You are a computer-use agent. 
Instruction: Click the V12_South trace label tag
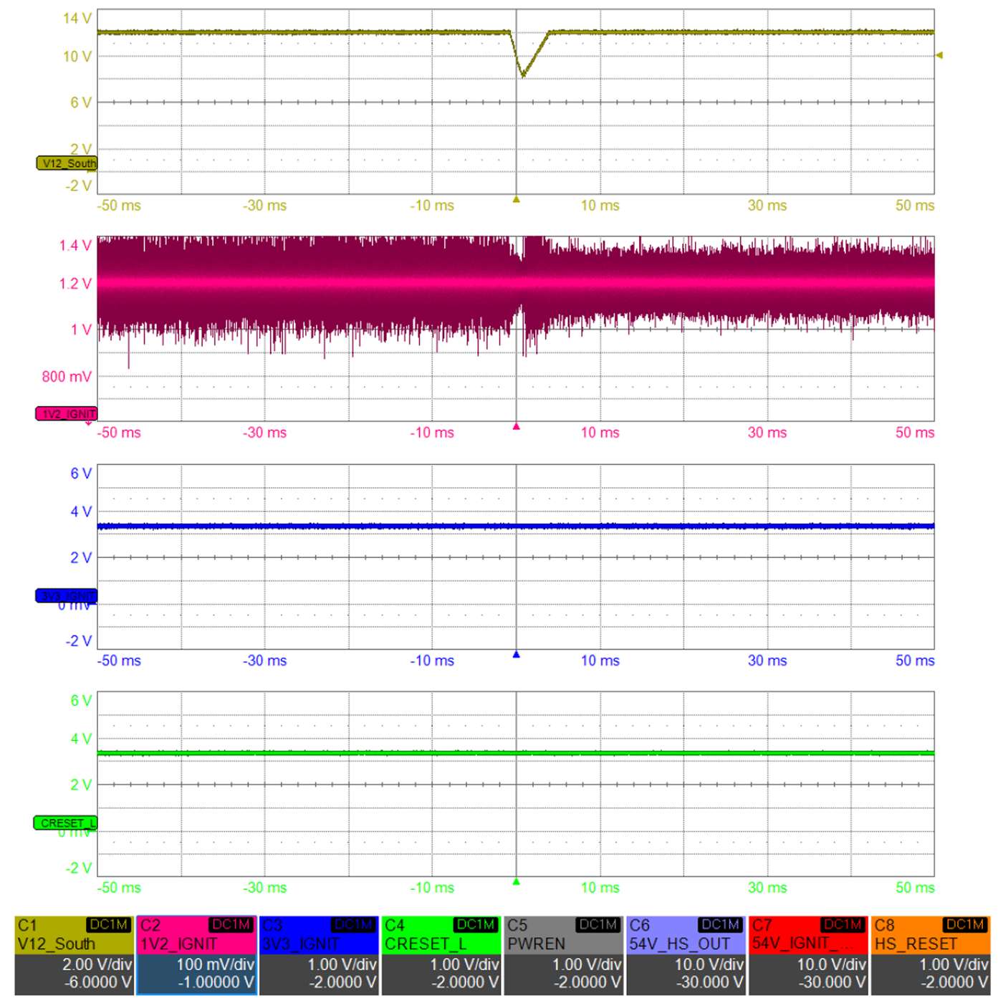tap(67, 163)
